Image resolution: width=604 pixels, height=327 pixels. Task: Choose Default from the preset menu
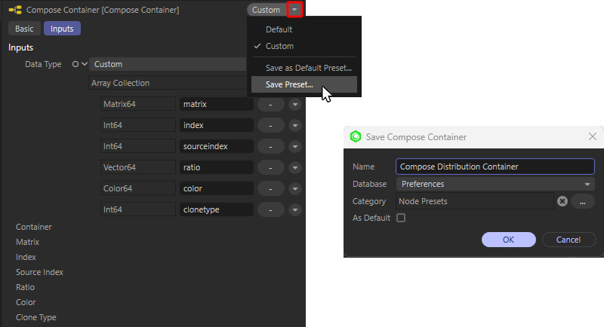click(x=279, y=29)
